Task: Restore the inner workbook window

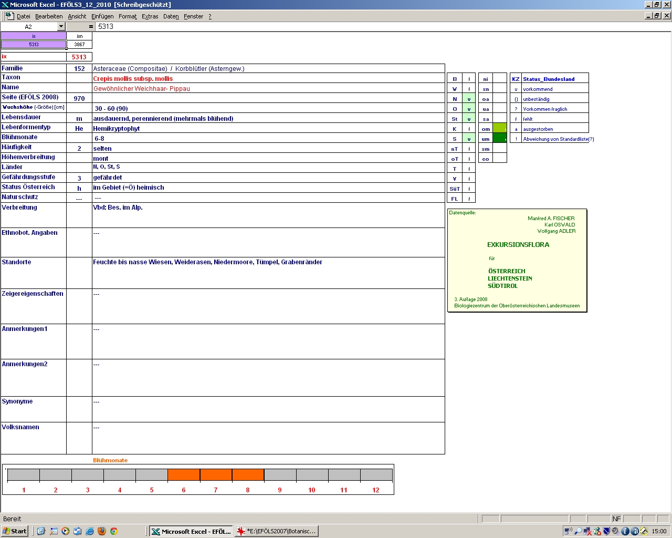Action: (x=657, y=16)
